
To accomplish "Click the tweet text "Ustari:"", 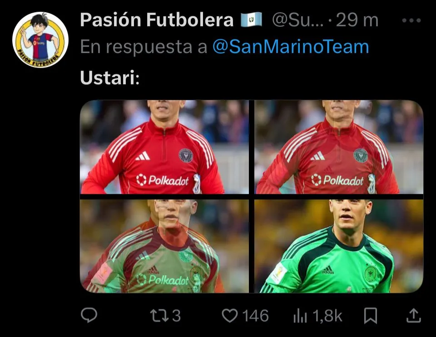I will point(110,78).
